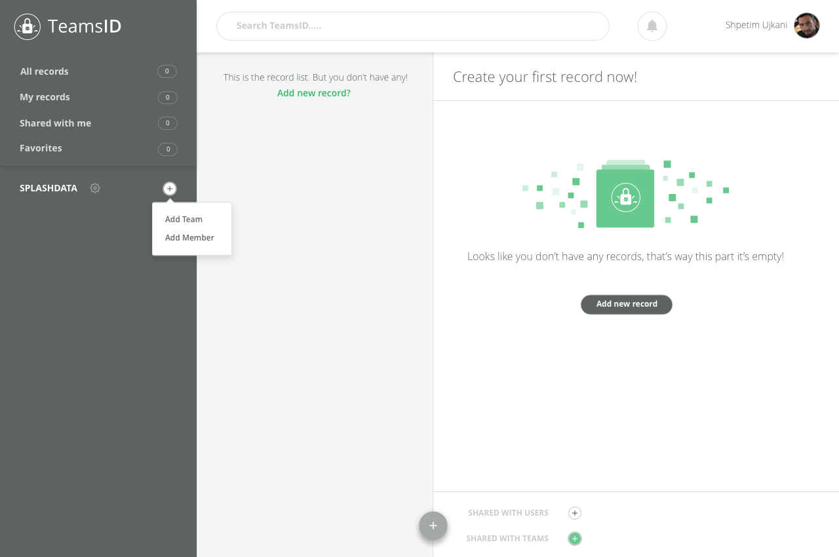
Task: Open the Favorites section
Action: point(41,148)
